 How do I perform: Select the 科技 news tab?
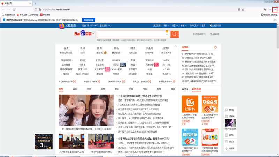pos(159,89)
